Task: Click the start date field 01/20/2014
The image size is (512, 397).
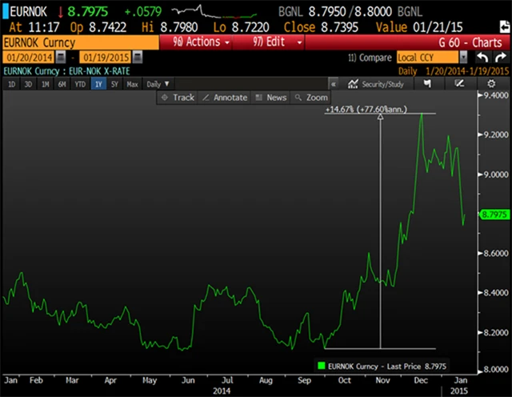Action: [28, 58]
